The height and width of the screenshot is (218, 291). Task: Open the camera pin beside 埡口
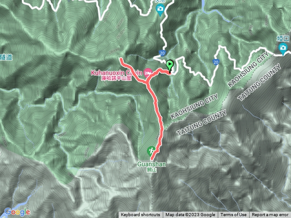click(x=283, y=49)
